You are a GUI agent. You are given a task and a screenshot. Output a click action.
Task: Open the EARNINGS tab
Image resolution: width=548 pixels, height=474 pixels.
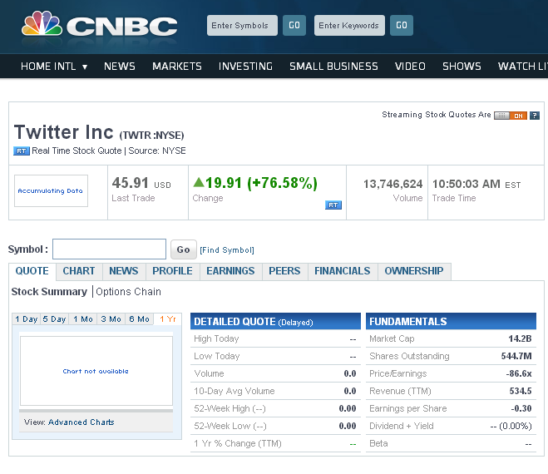(230, 271)
